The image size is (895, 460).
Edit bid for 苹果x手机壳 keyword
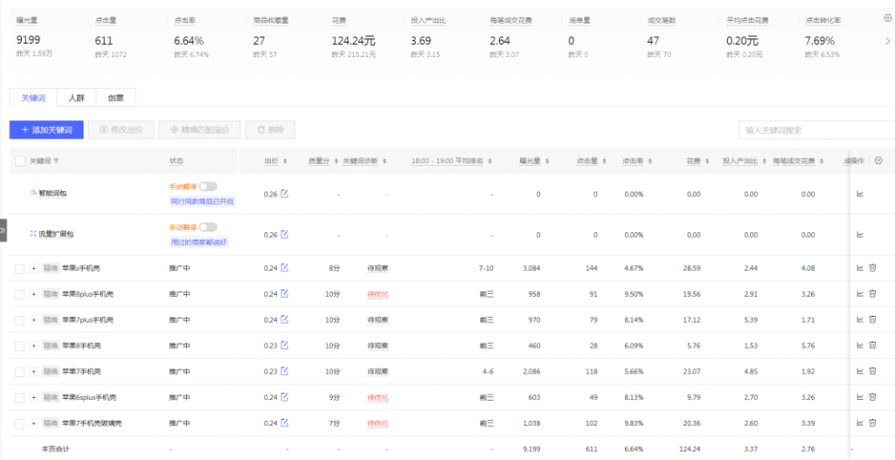284,268
